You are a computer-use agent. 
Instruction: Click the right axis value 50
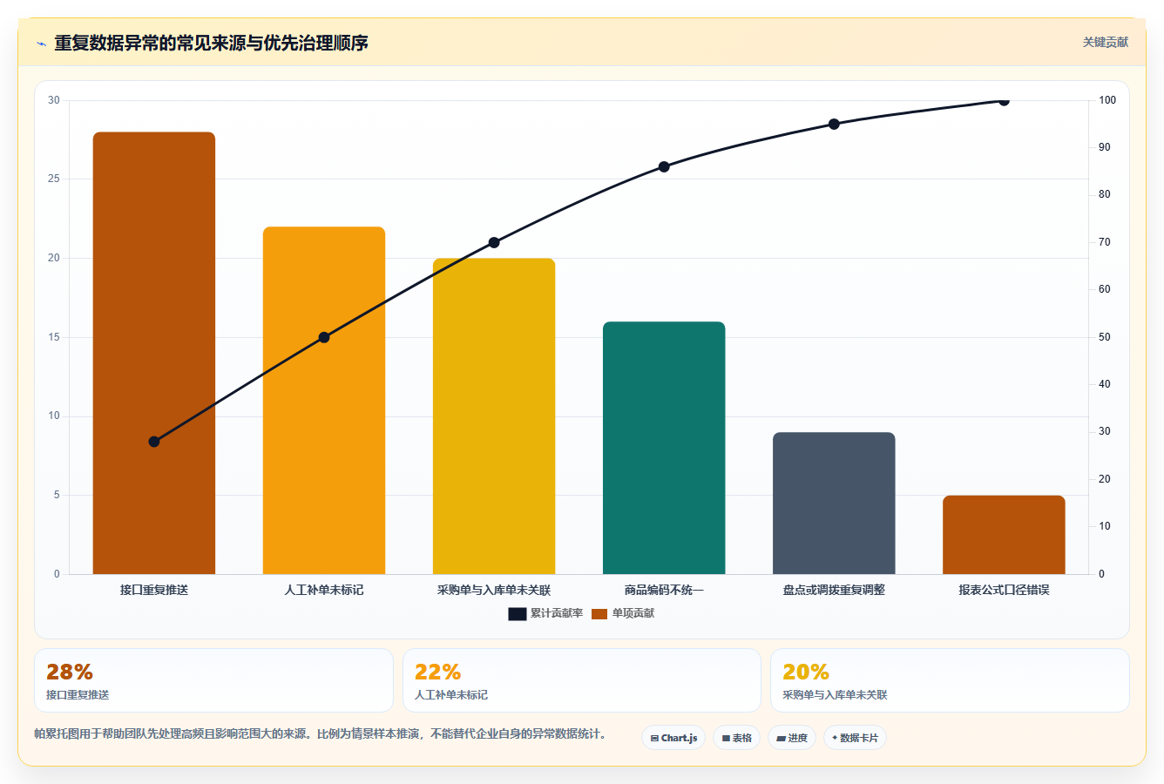tap(1104, 337)
